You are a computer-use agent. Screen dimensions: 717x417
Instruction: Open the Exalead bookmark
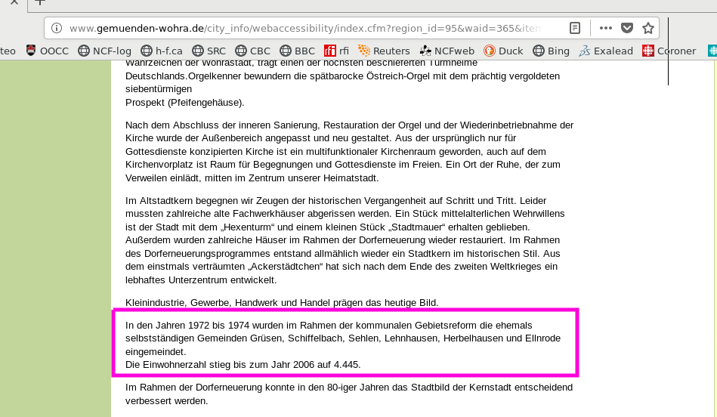pos(606,51)
